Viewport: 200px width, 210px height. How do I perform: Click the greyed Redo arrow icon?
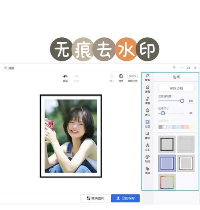point(76,76)
